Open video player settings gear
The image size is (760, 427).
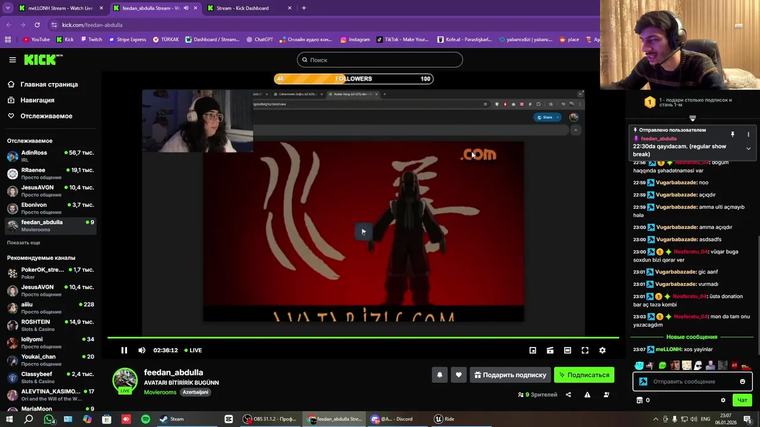point(602,350)
